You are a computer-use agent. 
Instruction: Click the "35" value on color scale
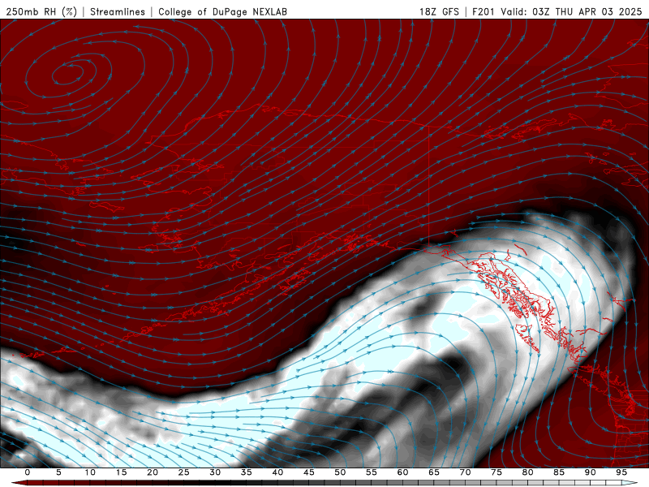[247, 472]
